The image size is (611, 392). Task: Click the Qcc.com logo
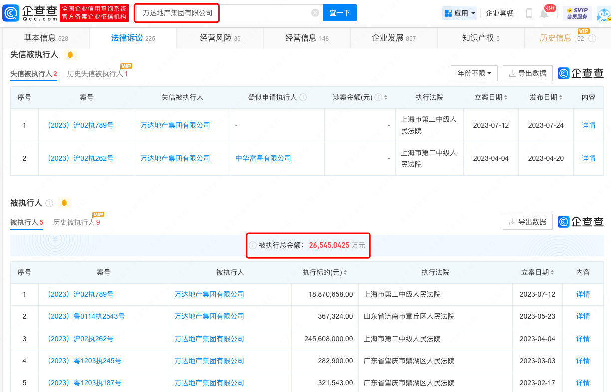click(29, 13)
